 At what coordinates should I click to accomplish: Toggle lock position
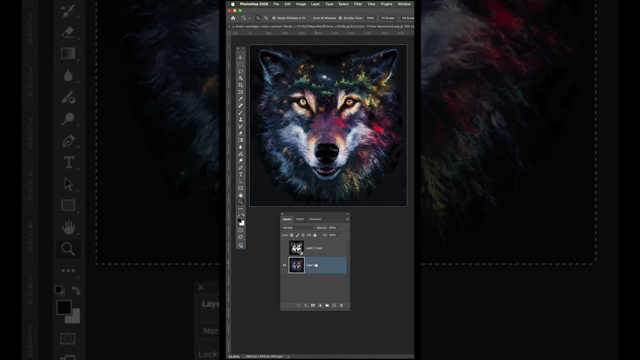click(x=303, y=235)
